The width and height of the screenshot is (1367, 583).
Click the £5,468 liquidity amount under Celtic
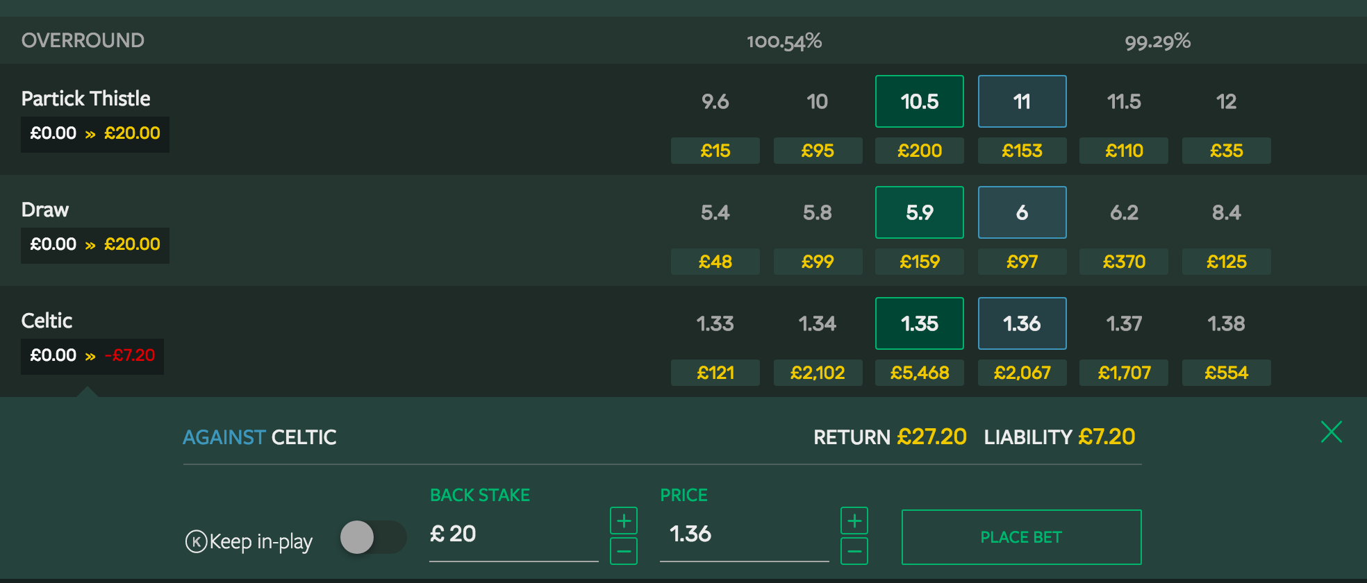919,373
